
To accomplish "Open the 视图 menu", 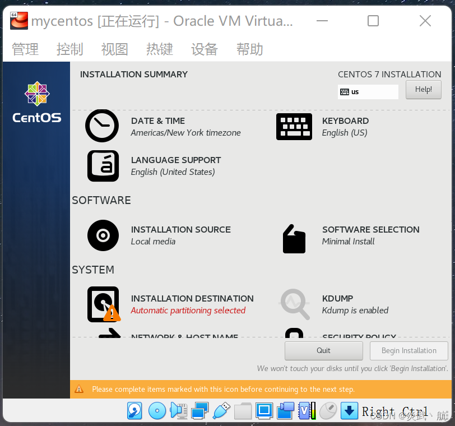I will [x=115, y=49].
